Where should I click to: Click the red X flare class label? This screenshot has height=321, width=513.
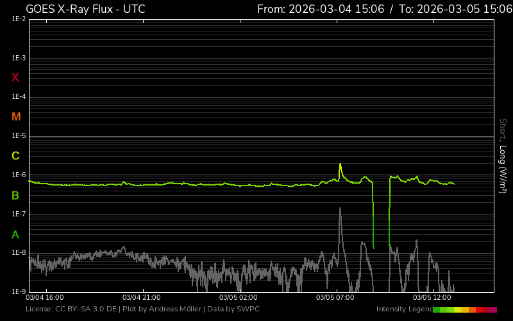click(x=15, y=78)
